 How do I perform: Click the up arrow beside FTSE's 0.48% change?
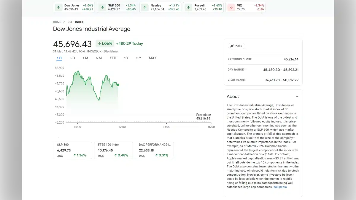point(117,155)
